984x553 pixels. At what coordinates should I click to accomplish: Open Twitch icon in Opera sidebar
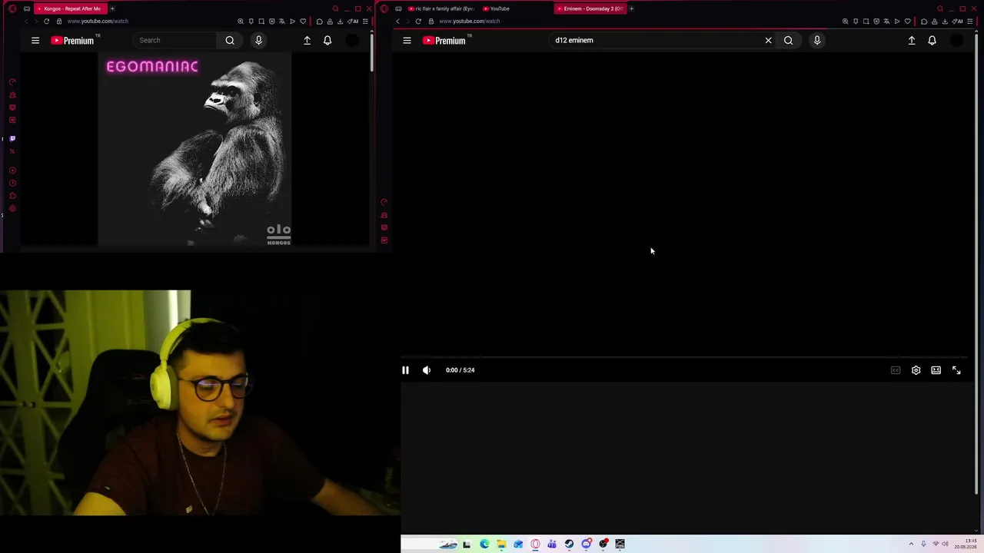12,139
